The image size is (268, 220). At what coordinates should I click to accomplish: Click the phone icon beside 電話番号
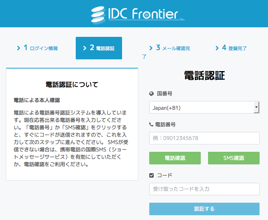[x=151, y=125]
